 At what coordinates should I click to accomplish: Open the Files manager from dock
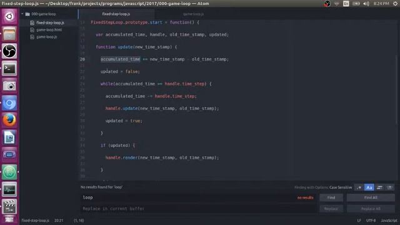coord(9,34)
